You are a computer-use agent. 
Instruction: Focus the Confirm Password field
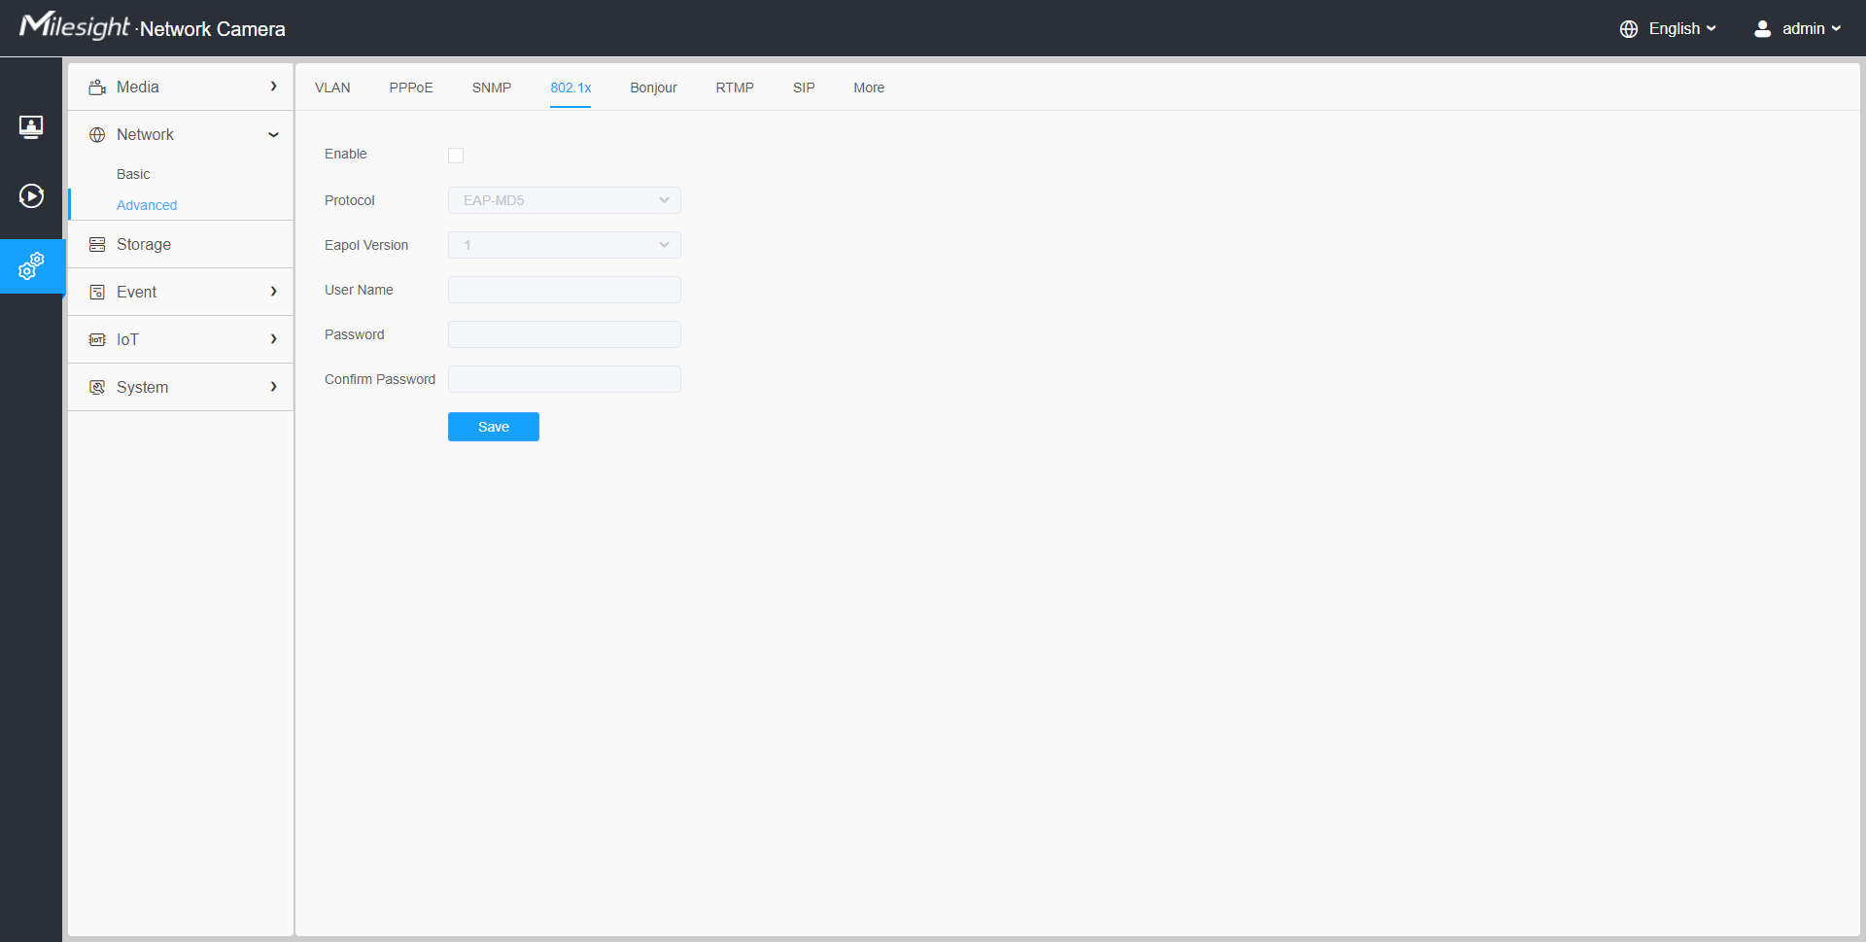pyautogui.click(x=564, y=379)
